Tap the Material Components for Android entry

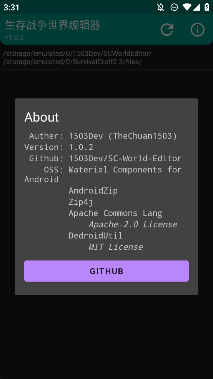103,174
